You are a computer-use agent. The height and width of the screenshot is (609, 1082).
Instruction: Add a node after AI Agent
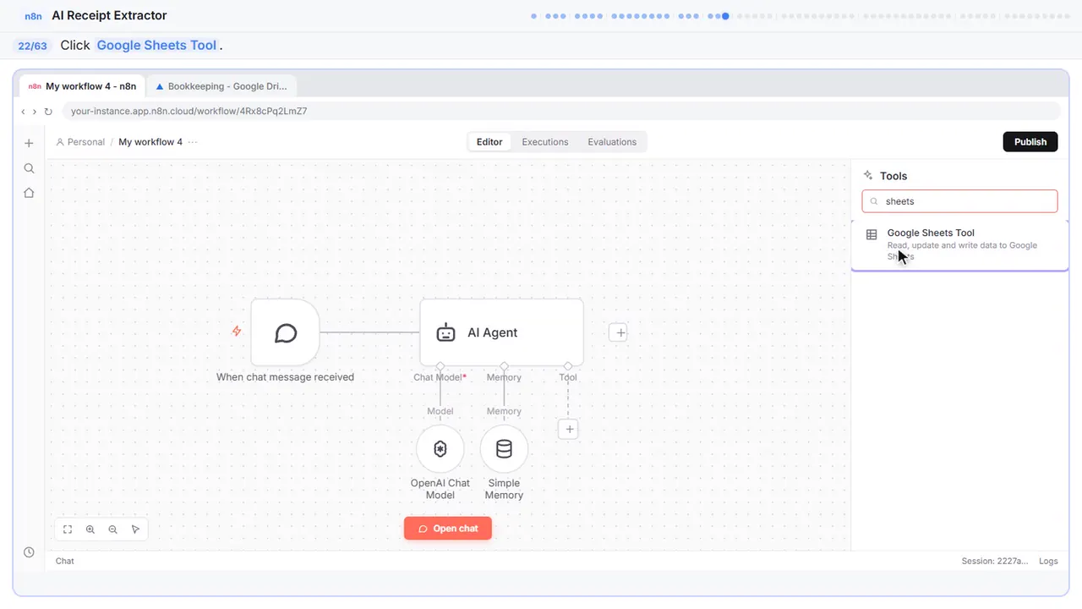point(620,332)
